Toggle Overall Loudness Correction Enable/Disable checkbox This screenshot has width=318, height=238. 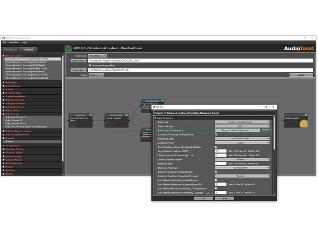tap(216, 147)
